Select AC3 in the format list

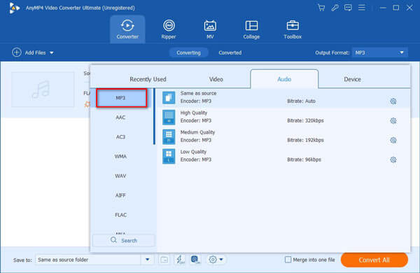click(120, 137)
